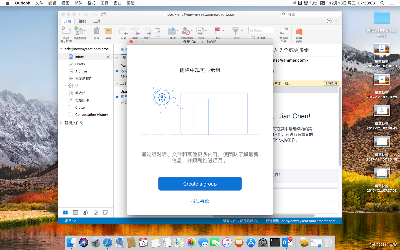Viewport: 400px width, 250px height.
Task: Select the Office 365 on Mac blog folder
Action: pos(382,24)
